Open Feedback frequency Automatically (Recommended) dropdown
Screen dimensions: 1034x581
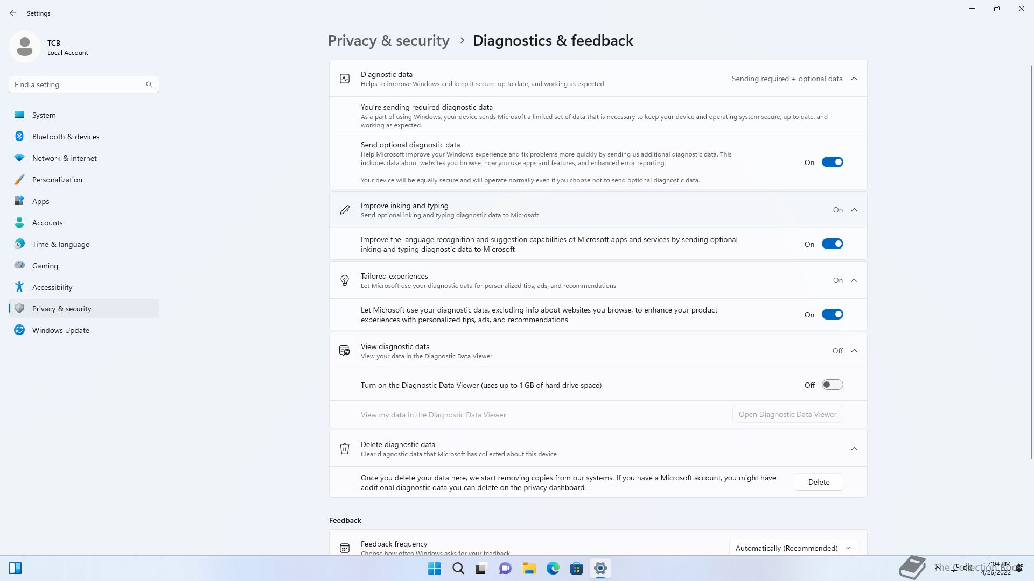[x=793, y=548]
